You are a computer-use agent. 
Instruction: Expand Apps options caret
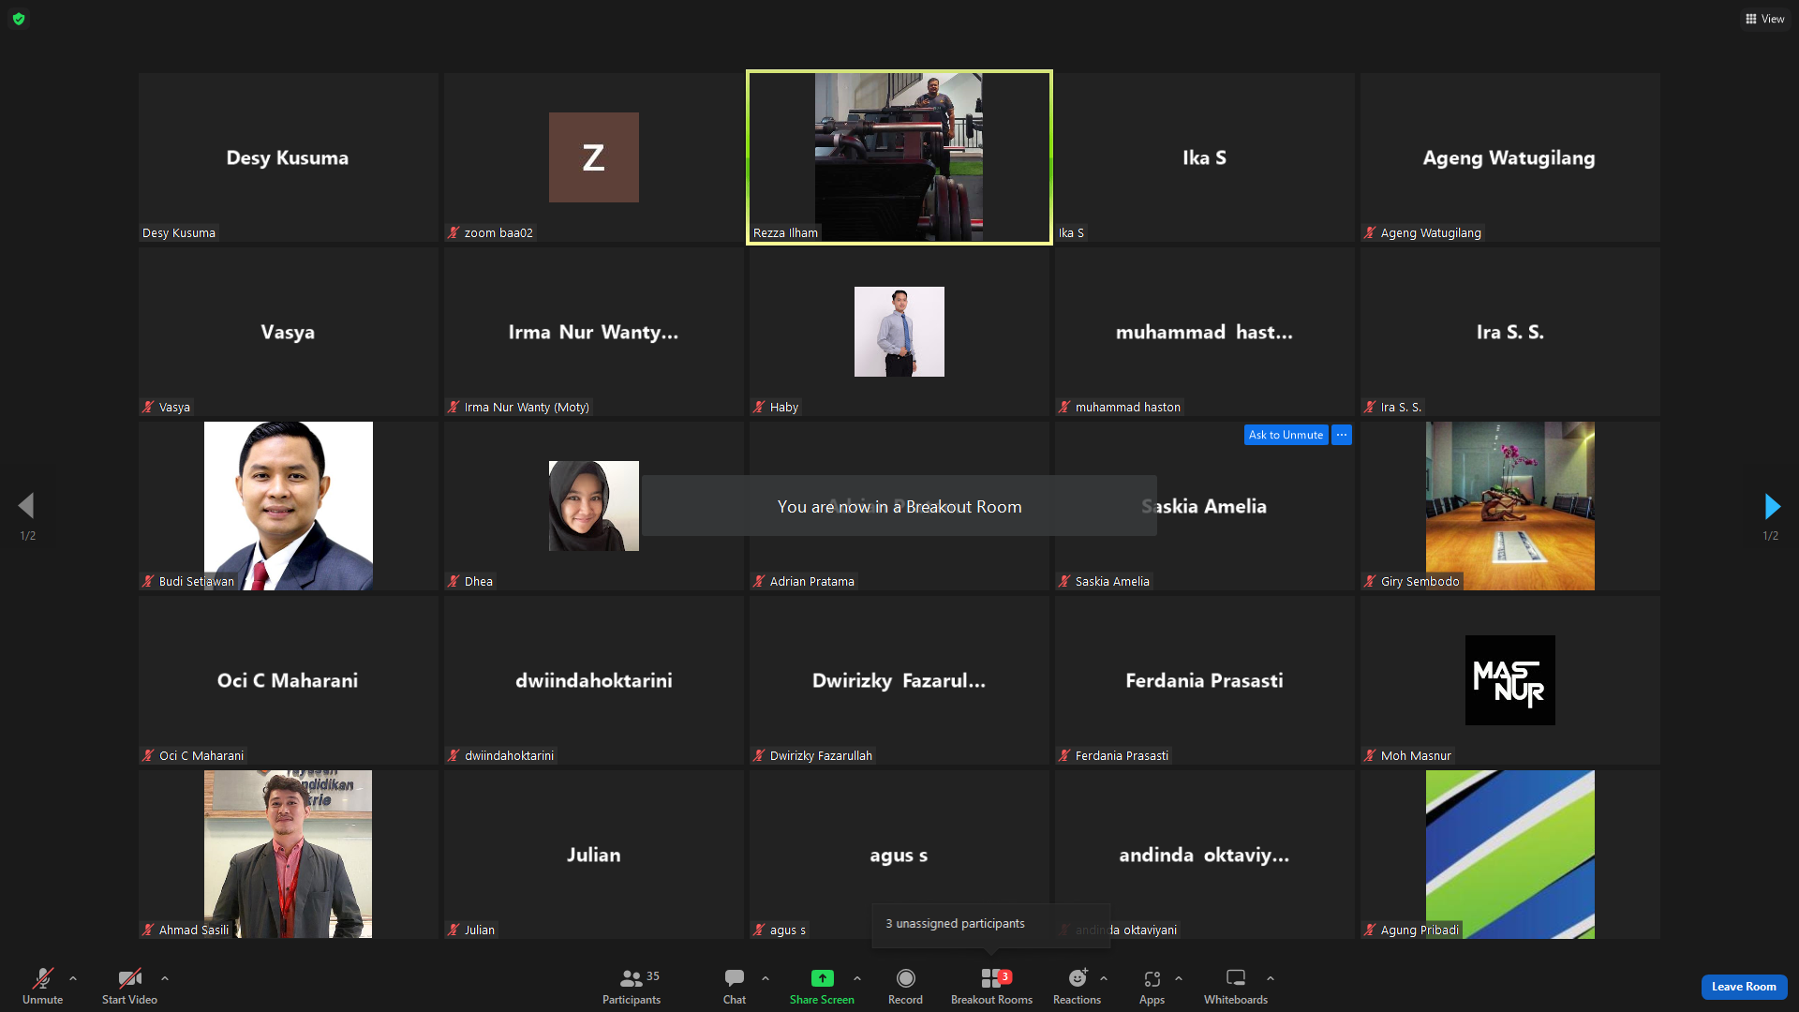click(1179, 978)
